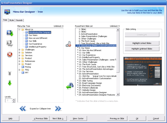Expand the Product node

coord(19,58)
